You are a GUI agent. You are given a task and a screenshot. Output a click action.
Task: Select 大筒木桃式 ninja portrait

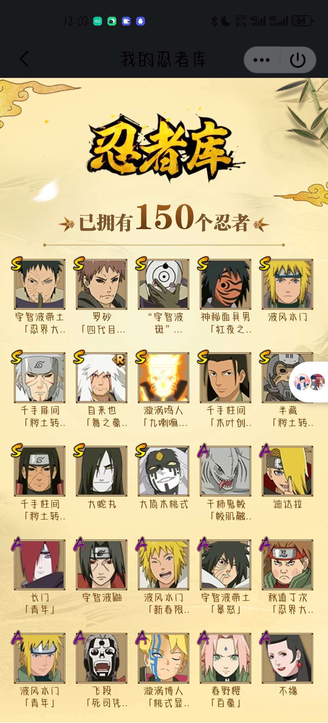point(163,471)
